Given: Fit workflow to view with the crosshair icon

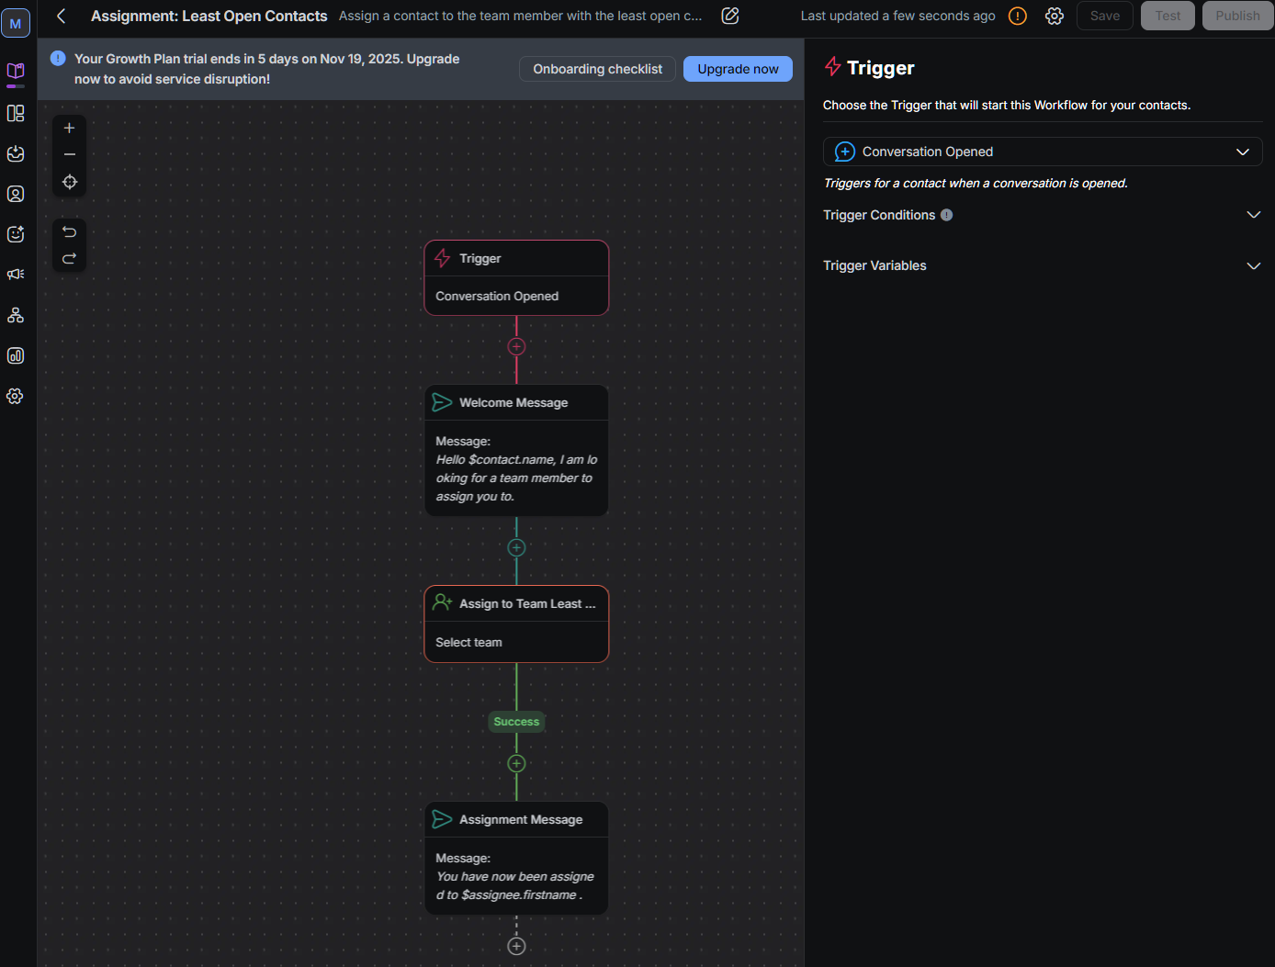Looking at the screenshot, I should coord(69,182).
